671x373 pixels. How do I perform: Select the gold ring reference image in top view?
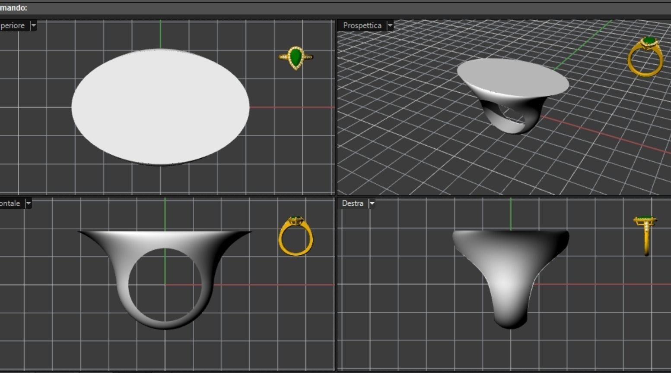tap(296, 58)
